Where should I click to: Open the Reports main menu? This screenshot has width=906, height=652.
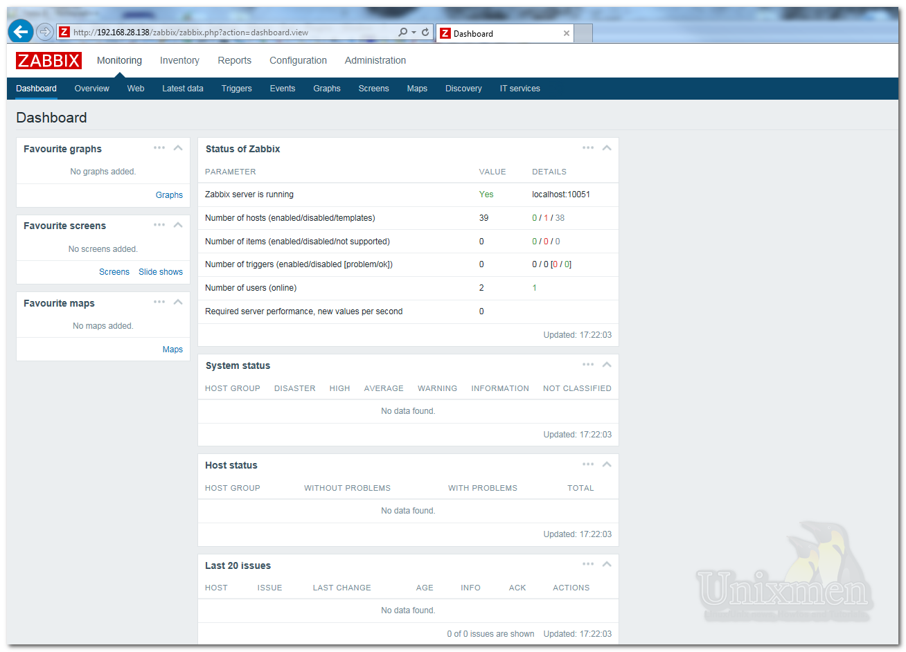click(234, 60)
